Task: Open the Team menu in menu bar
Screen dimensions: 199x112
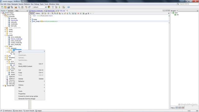Action: (x=42, y=4)
